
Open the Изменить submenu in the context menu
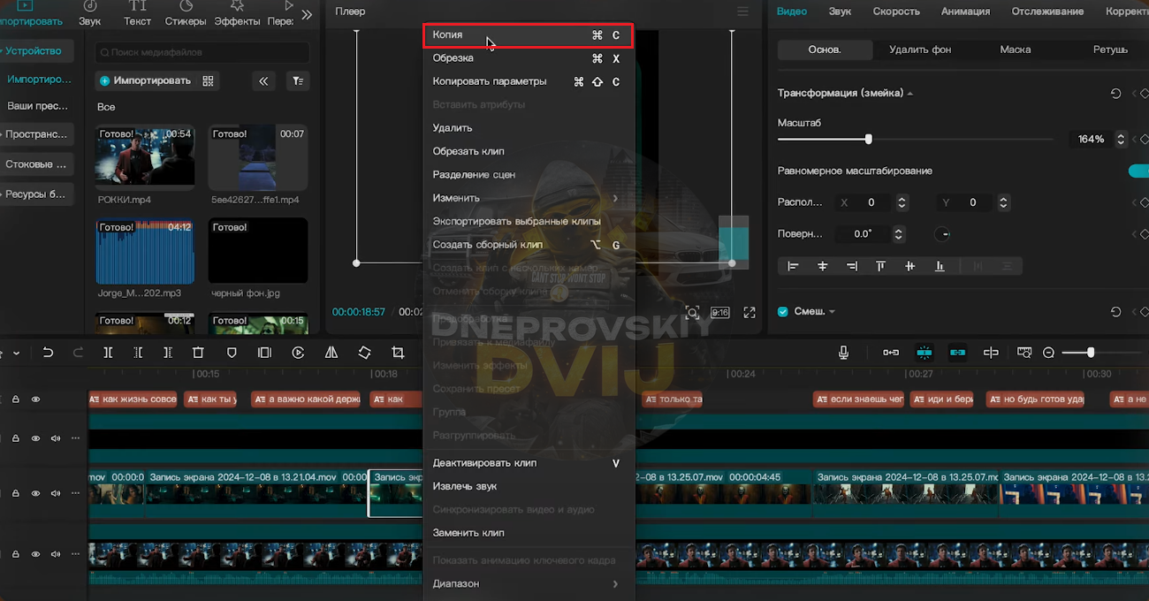(529, 198)
